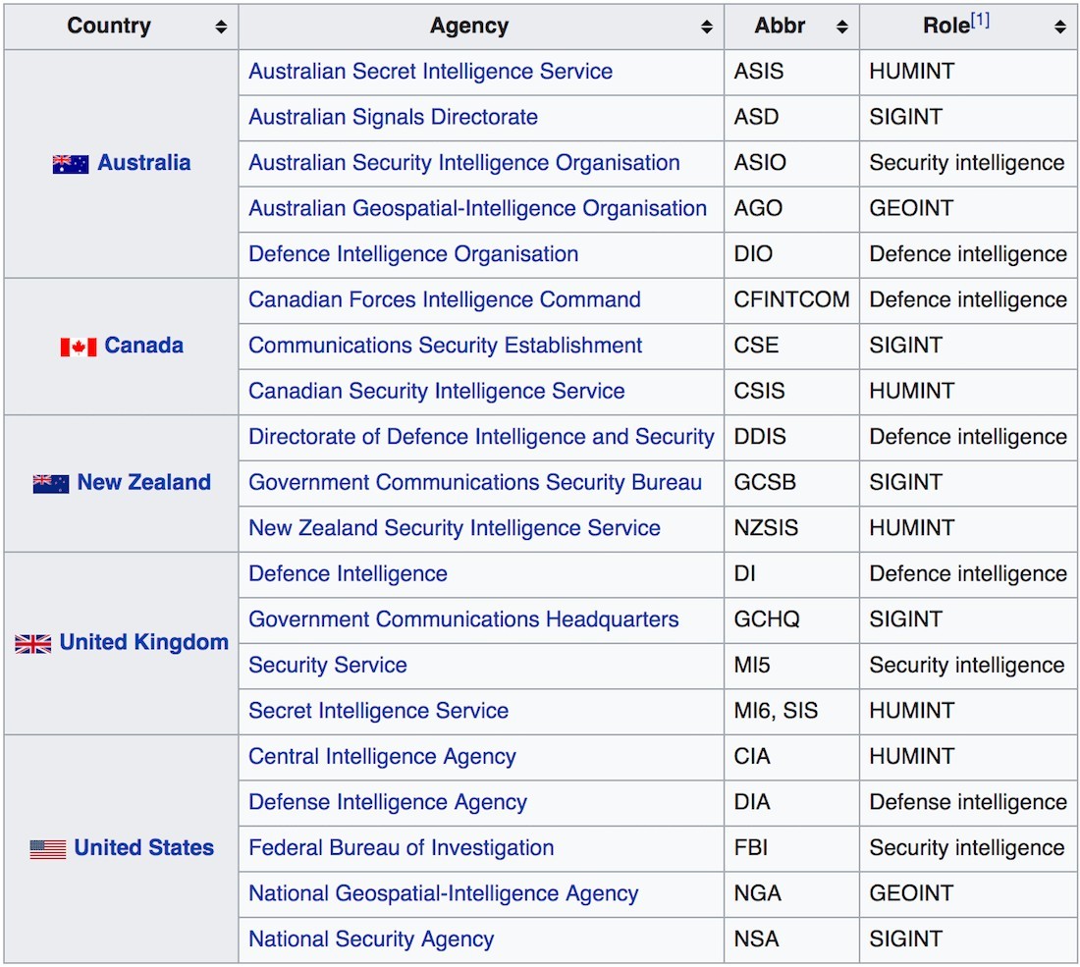Image resolution: width=1080 pixels, height=967 pixels.
Task: Select the CSIS abbreviation cell
Action: point(791,392)
